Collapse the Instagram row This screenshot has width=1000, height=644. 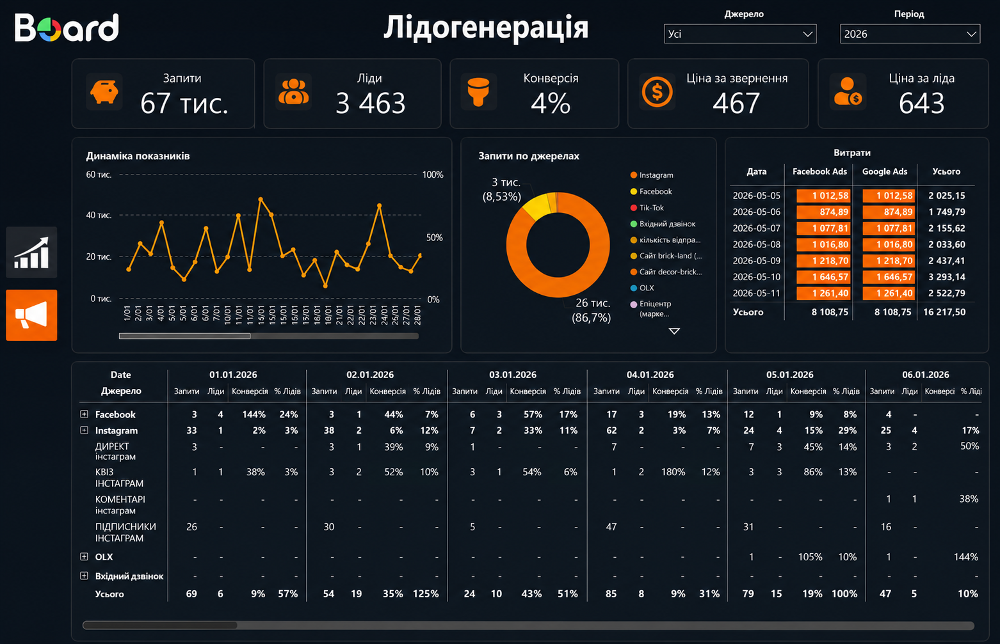(84, 430)
